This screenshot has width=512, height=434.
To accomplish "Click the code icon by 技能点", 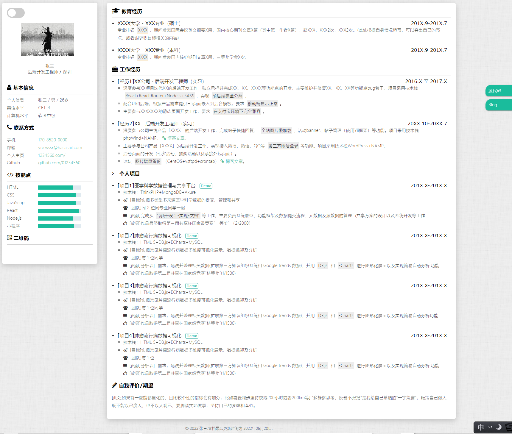I will click(x=10, y=175).
